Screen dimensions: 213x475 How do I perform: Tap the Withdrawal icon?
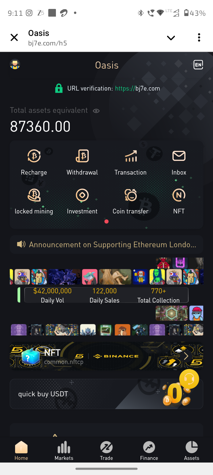(82, 156)
